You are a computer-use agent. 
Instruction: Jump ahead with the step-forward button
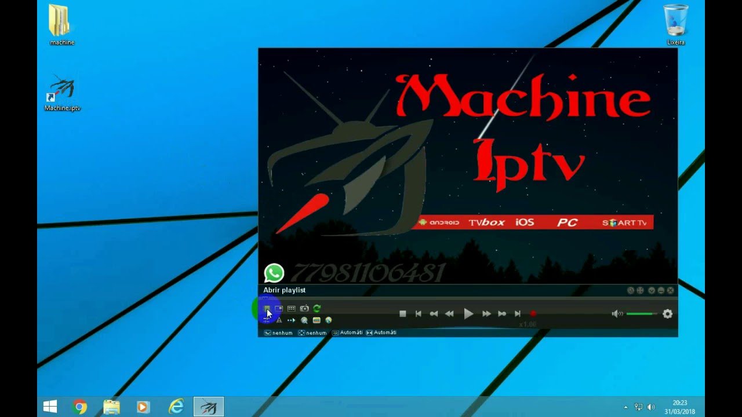502,313
